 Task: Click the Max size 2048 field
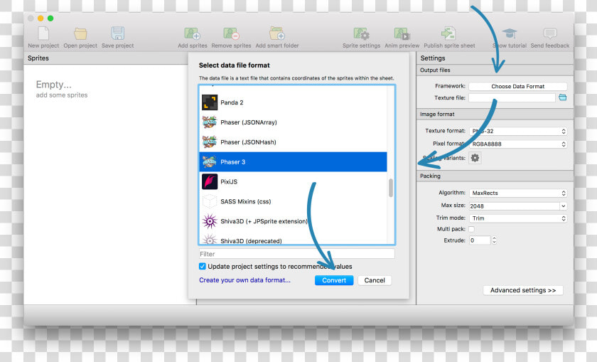coord(514,206)
